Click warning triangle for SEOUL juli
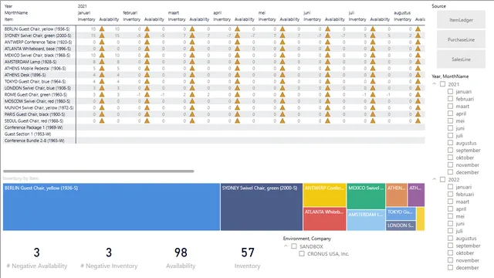Image resolution: width=494 pixels, height=278 pixels. [373, 120]
